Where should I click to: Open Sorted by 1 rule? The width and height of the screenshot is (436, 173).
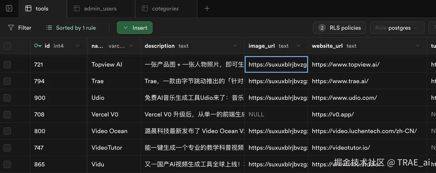[71, 28]
